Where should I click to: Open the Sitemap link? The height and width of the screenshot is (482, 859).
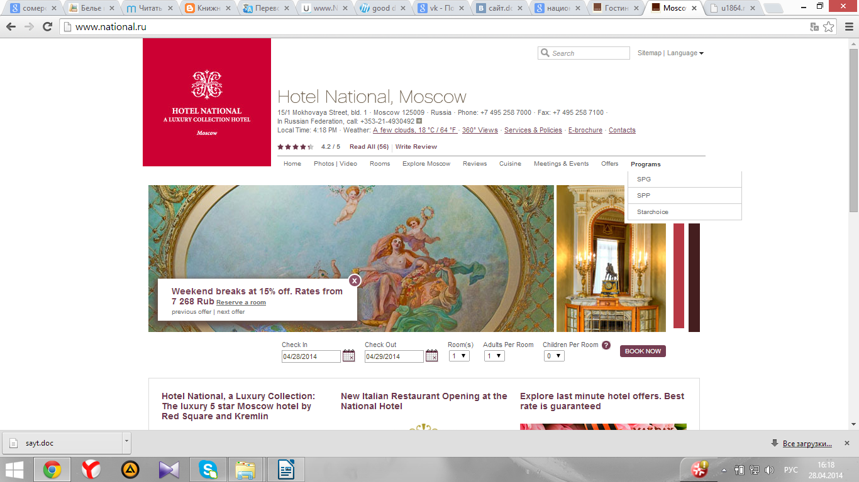click(x=650, y=53)
